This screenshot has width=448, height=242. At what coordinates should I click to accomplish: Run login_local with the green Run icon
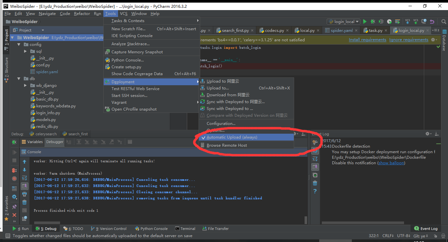(365, 21)
